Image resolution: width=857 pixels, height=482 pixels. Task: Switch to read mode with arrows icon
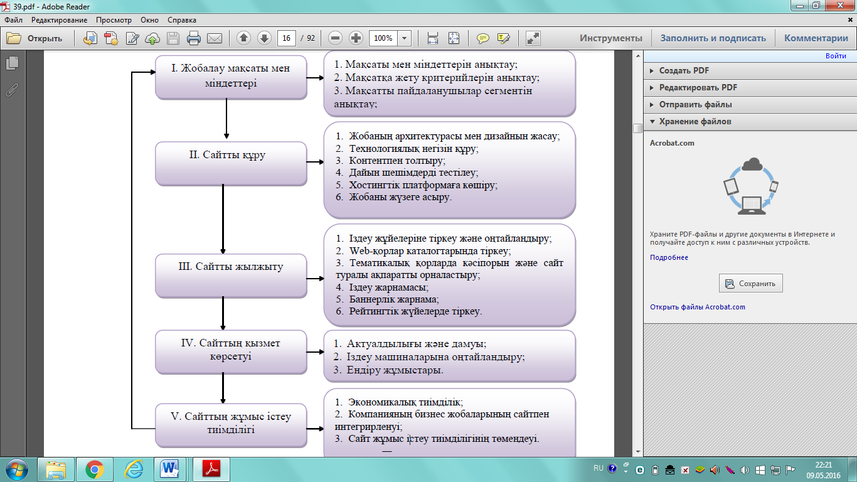tap(533, 38)
